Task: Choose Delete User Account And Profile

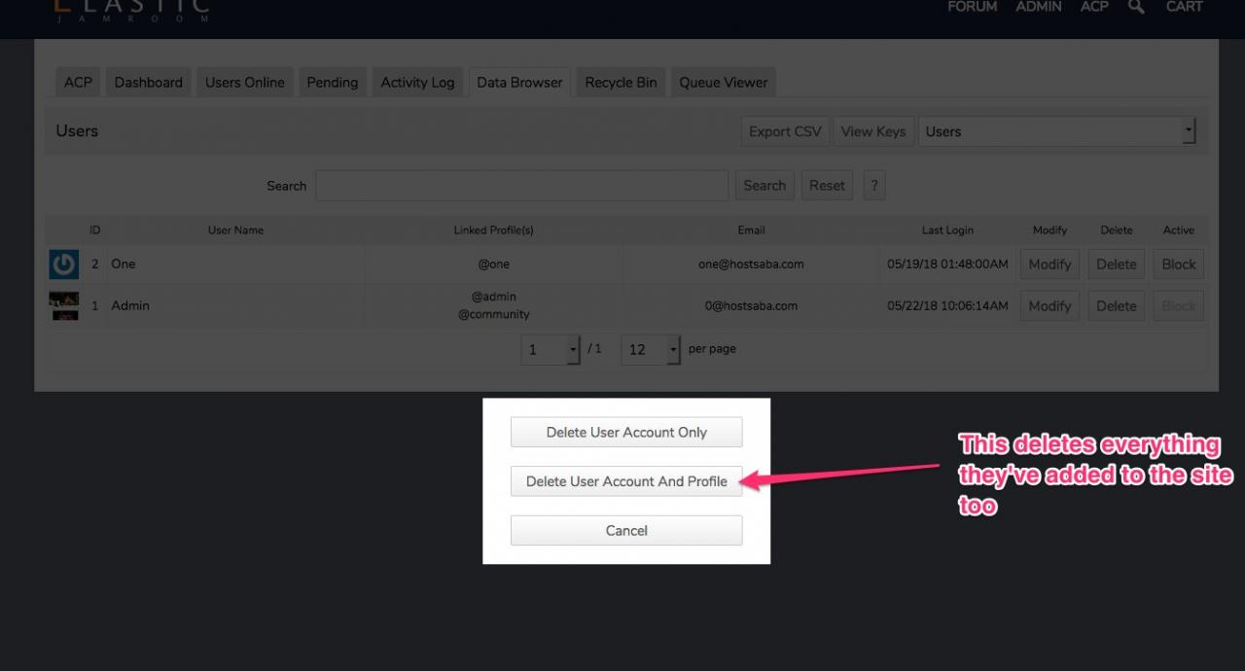Action: [626, 481]
